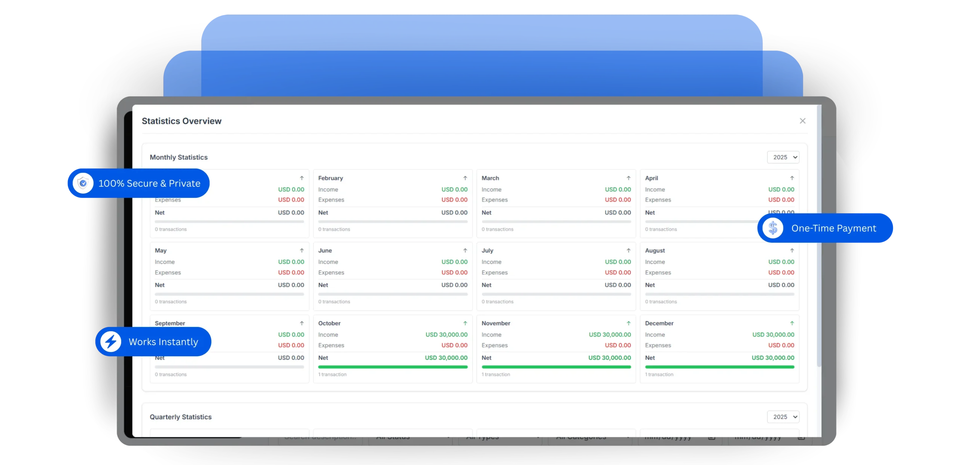Click October's sort arrow icon

pos(465,323)
